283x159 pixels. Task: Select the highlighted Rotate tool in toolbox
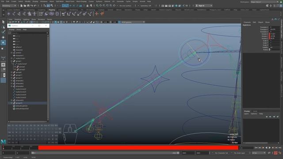pos(3,42)
